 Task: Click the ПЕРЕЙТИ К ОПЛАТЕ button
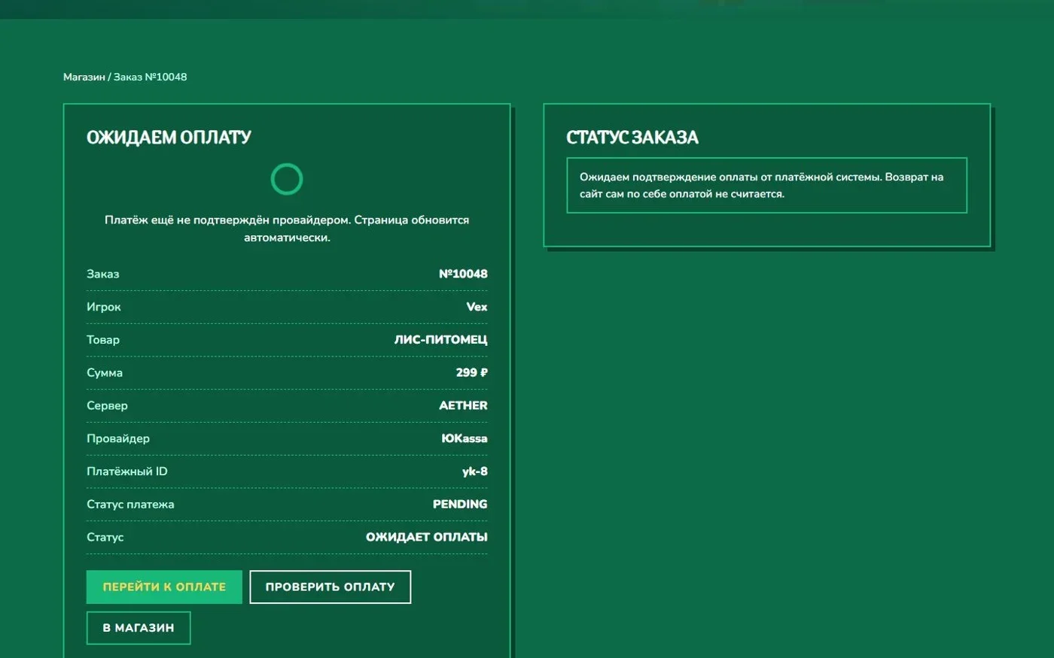point(164,587)
